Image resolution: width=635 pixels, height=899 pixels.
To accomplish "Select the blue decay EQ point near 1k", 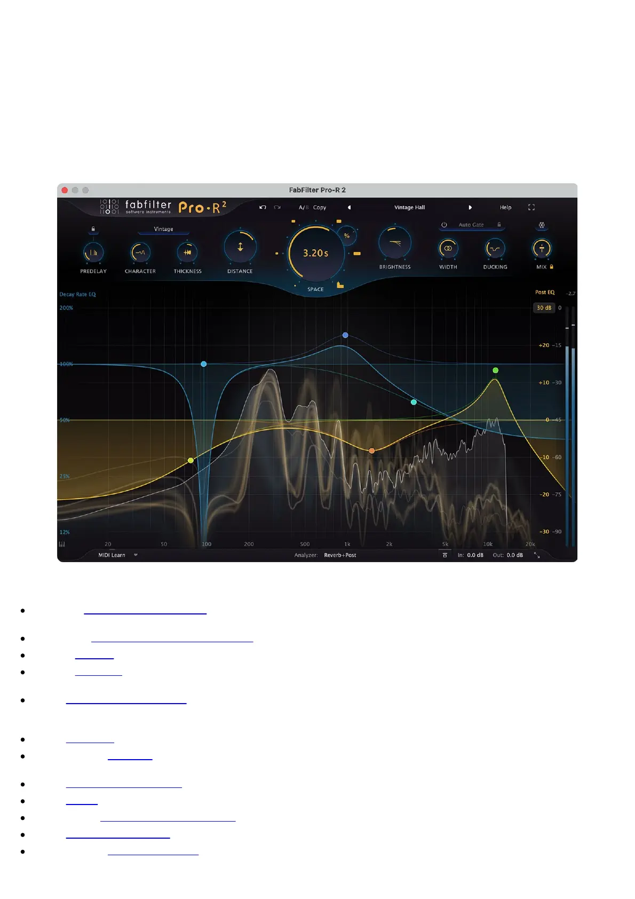I will point(345,335).
